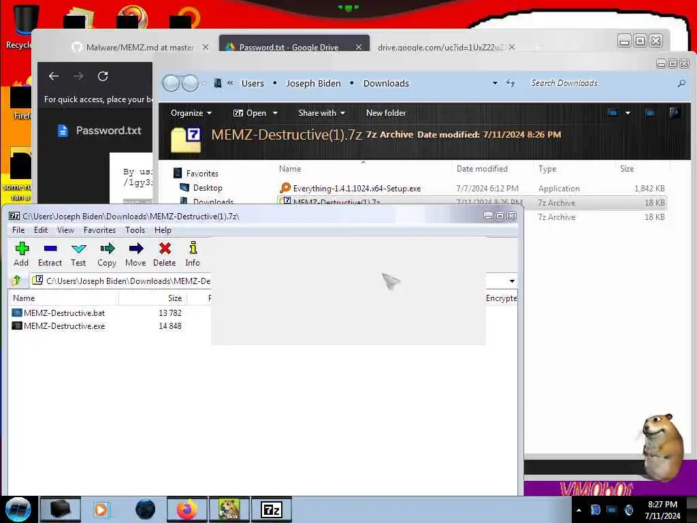Click the help icon in Explorer toolbar
This screenshot has width=697, height=523.
[675, 113]
